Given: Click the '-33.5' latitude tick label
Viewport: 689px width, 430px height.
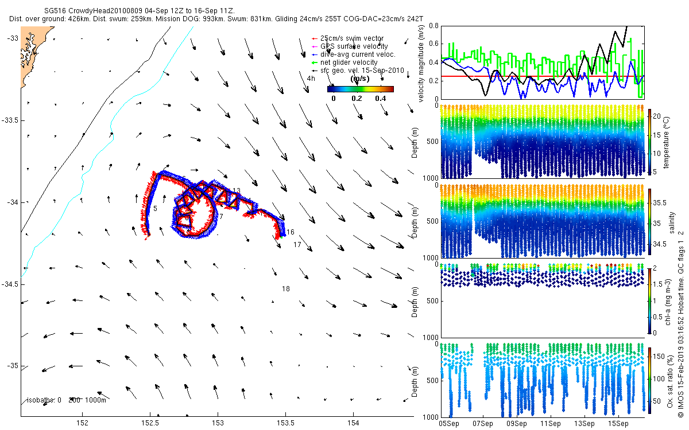Looking at the screenshot, I should (x=10, y=120).
